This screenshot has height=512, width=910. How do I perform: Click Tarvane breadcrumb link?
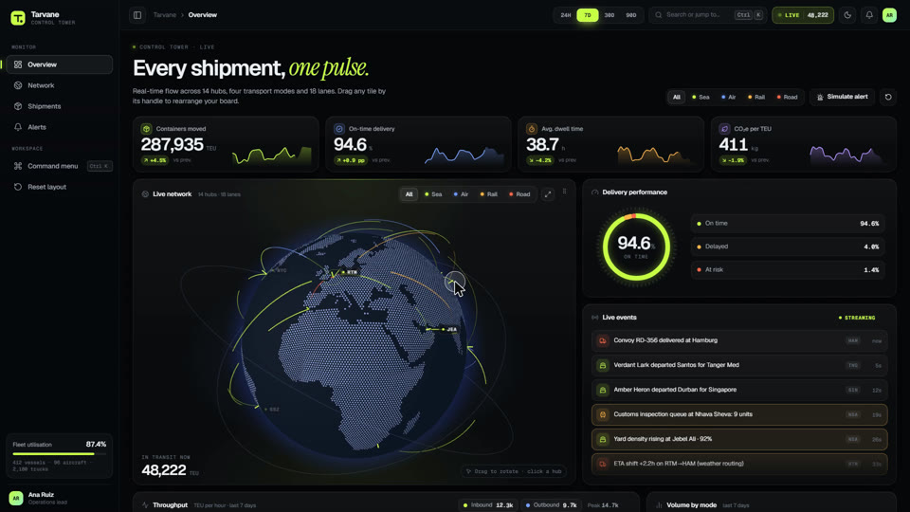tap(164, 15)
